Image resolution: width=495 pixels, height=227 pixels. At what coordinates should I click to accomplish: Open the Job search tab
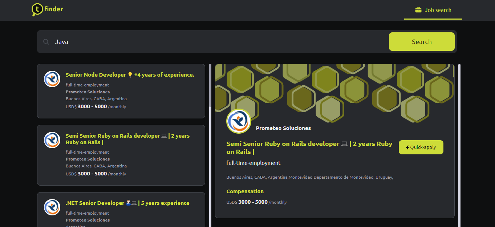433,10
